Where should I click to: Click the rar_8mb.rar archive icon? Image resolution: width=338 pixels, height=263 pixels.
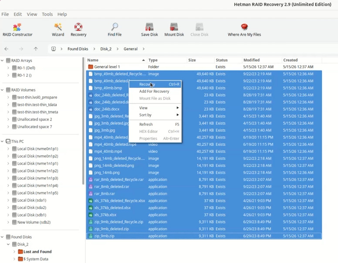[91, 194]
